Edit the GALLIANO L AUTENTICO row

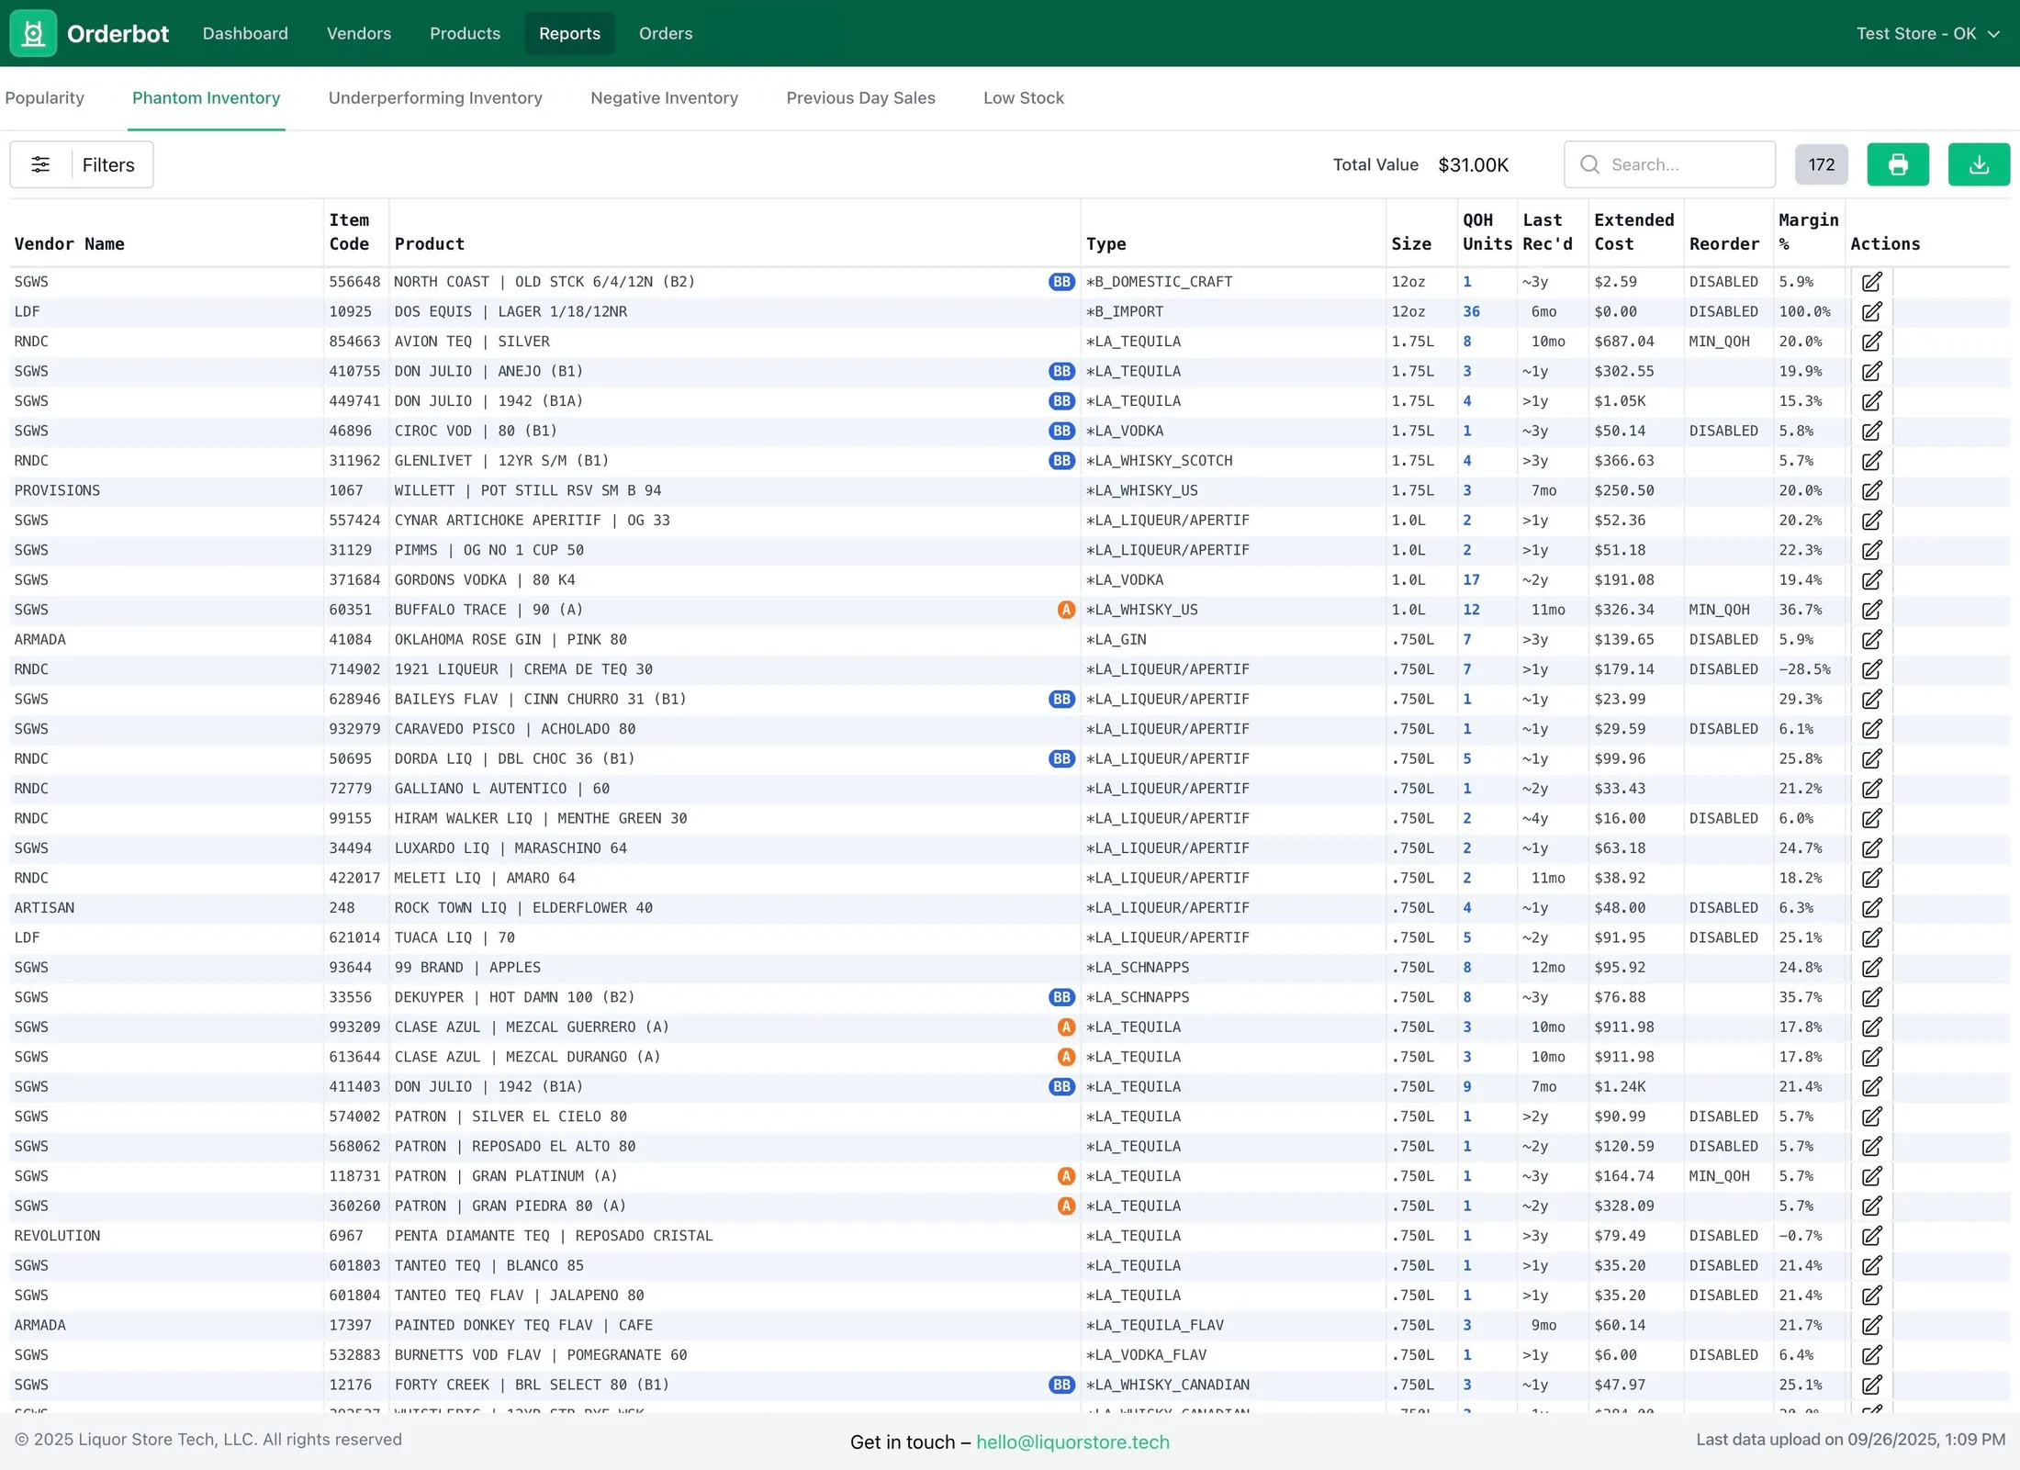tap(1872, 789)
